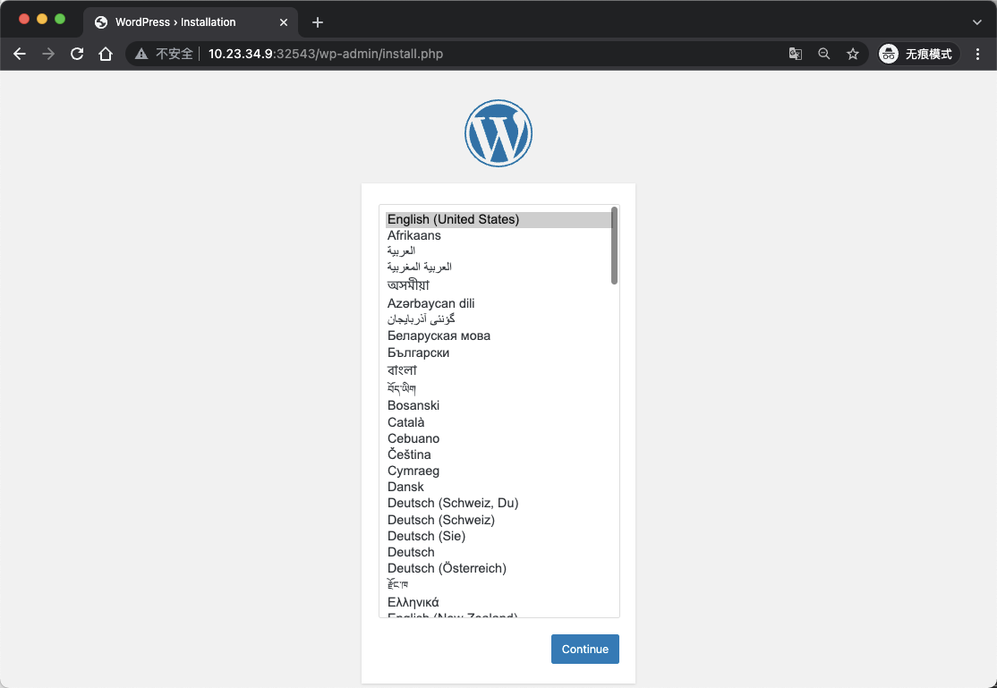Choose العربية language option
997x688 pixels.
point(498,251)
